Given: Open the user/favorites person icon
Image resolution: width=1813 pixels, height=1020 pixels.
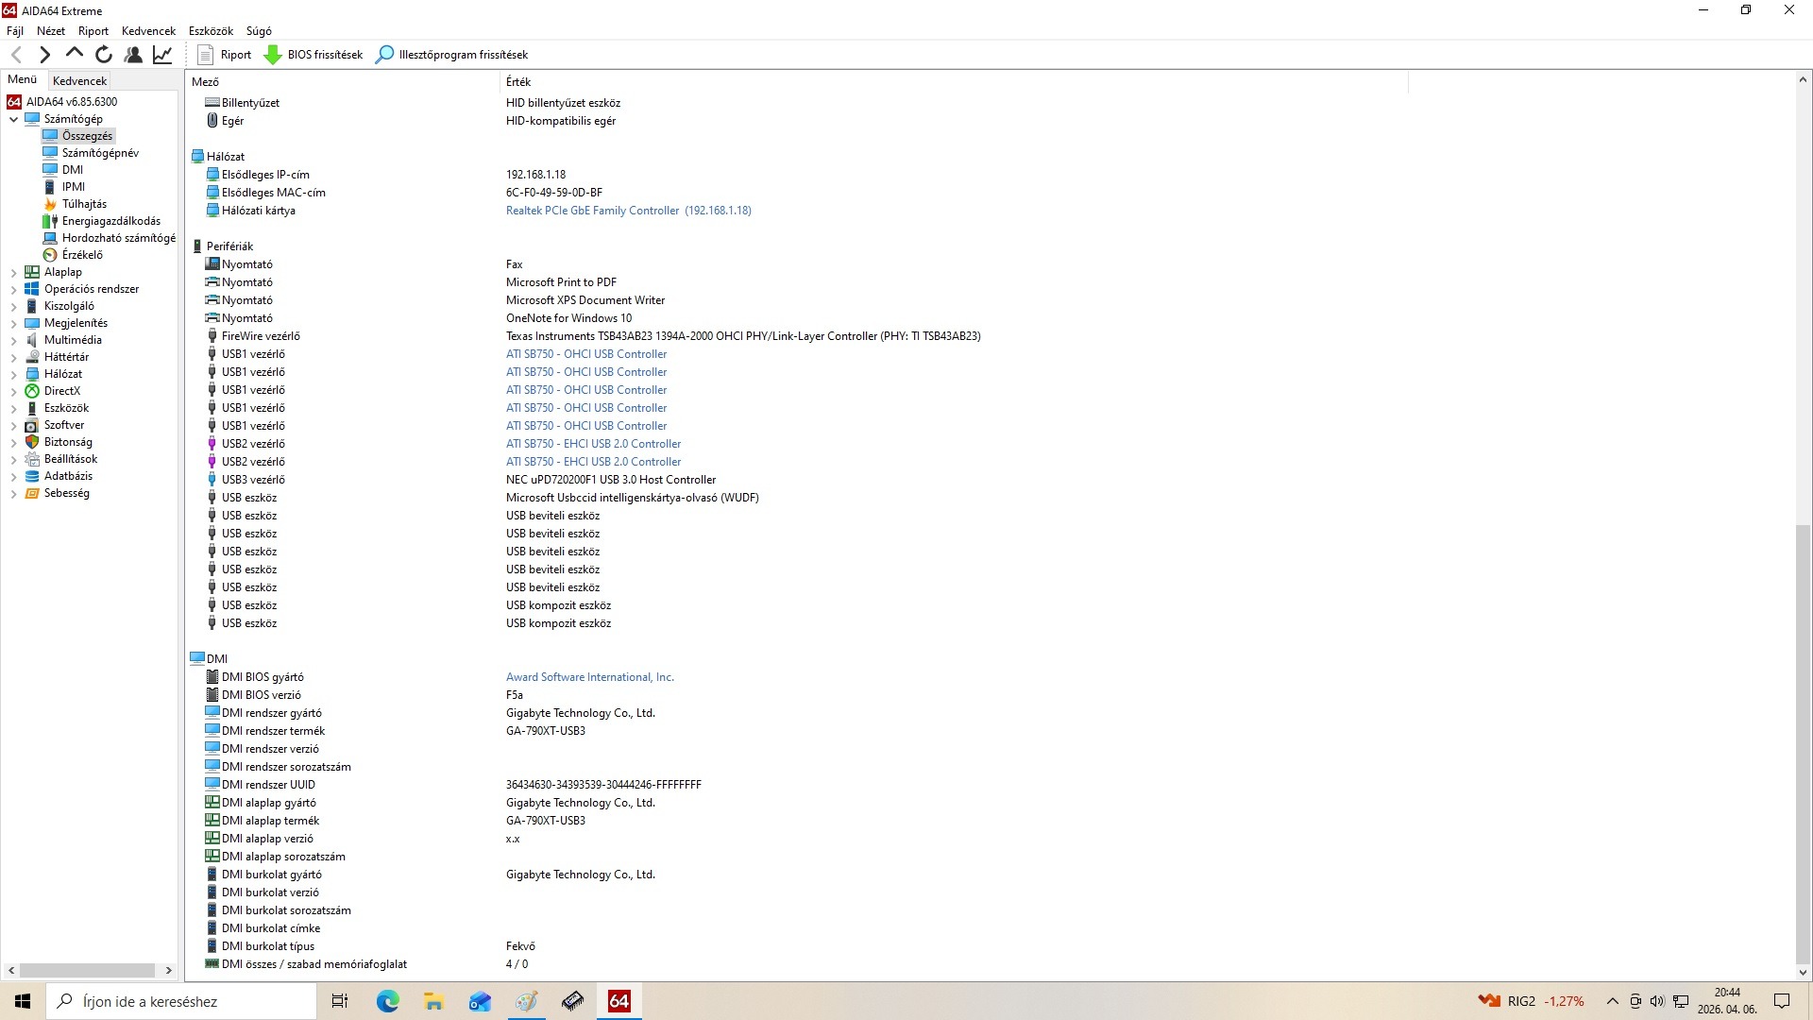Looking at the screenshot, I should [133, 55].
